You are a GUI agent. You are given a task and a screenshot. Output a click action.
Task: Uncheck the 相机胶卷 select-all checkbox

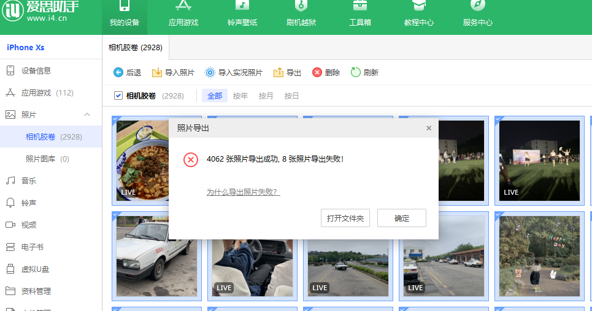click(x=118, y=96)
